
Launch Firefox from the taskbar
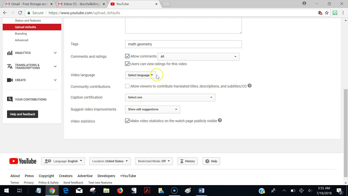tap(120, 191)
